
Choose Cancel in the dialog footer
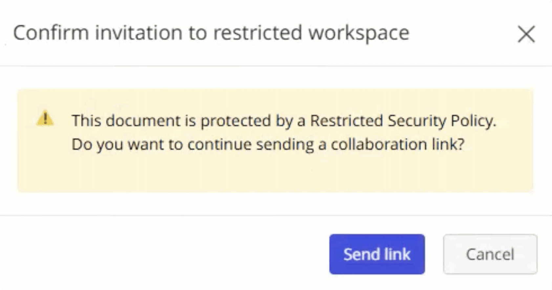(x=490, y=254)
